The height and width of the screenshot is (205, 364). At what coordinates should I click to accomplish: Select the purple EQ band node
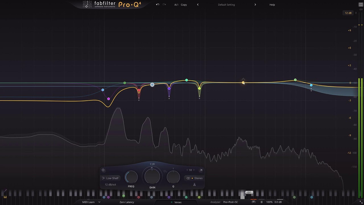[x=169, y=89]
